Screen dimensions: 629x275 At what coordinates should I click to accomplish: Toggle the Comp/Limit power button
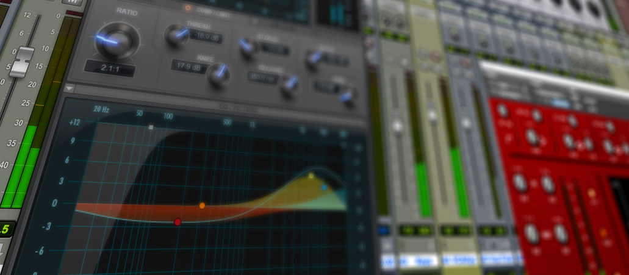coord(187,9)
